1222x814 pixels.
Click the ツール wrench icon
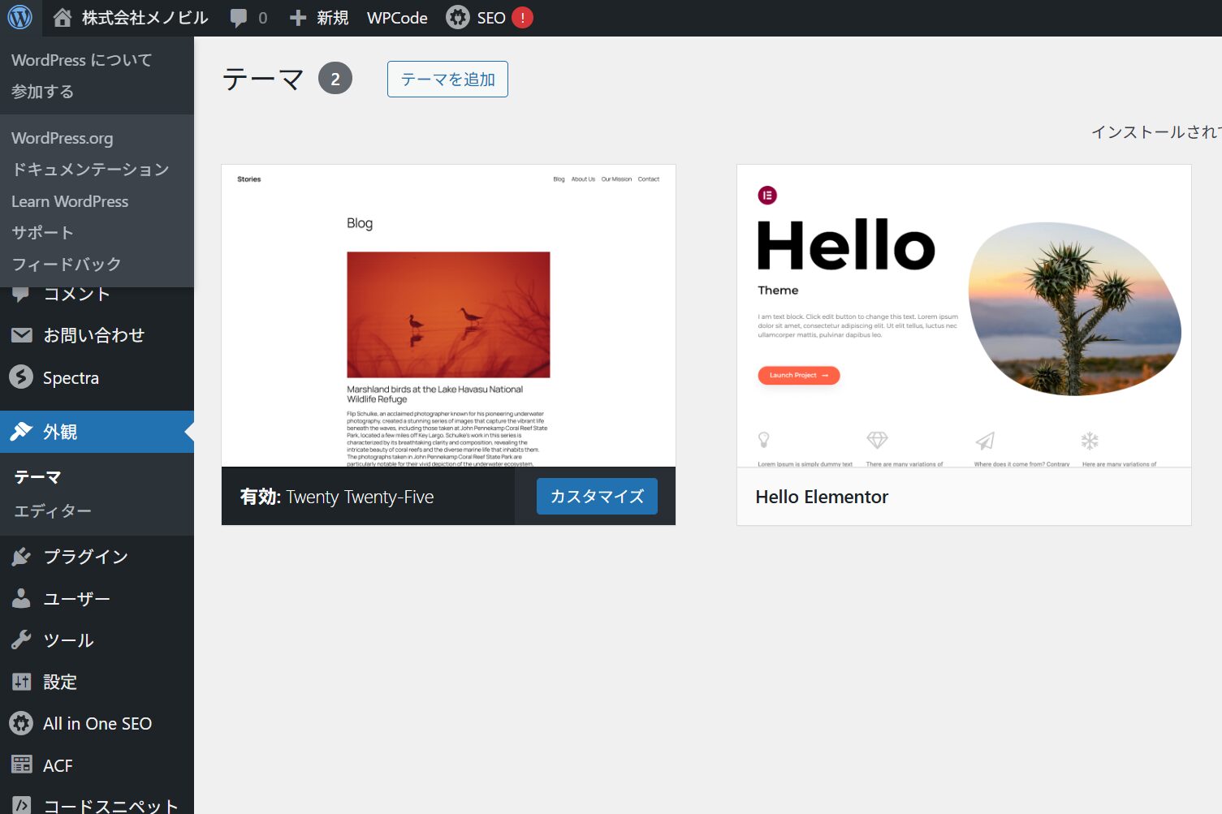tap(21, 640)
